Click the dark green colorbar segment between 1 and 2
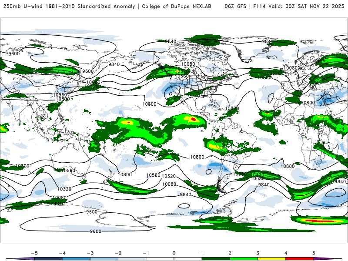 [216, 259]
